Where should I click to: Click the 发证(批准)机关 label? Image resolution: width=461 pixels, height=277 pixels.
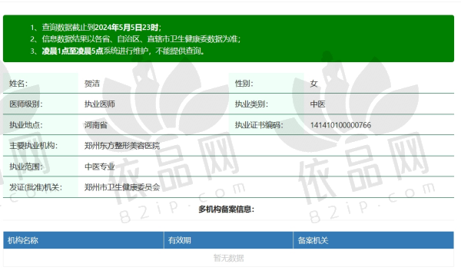point(35,187)
